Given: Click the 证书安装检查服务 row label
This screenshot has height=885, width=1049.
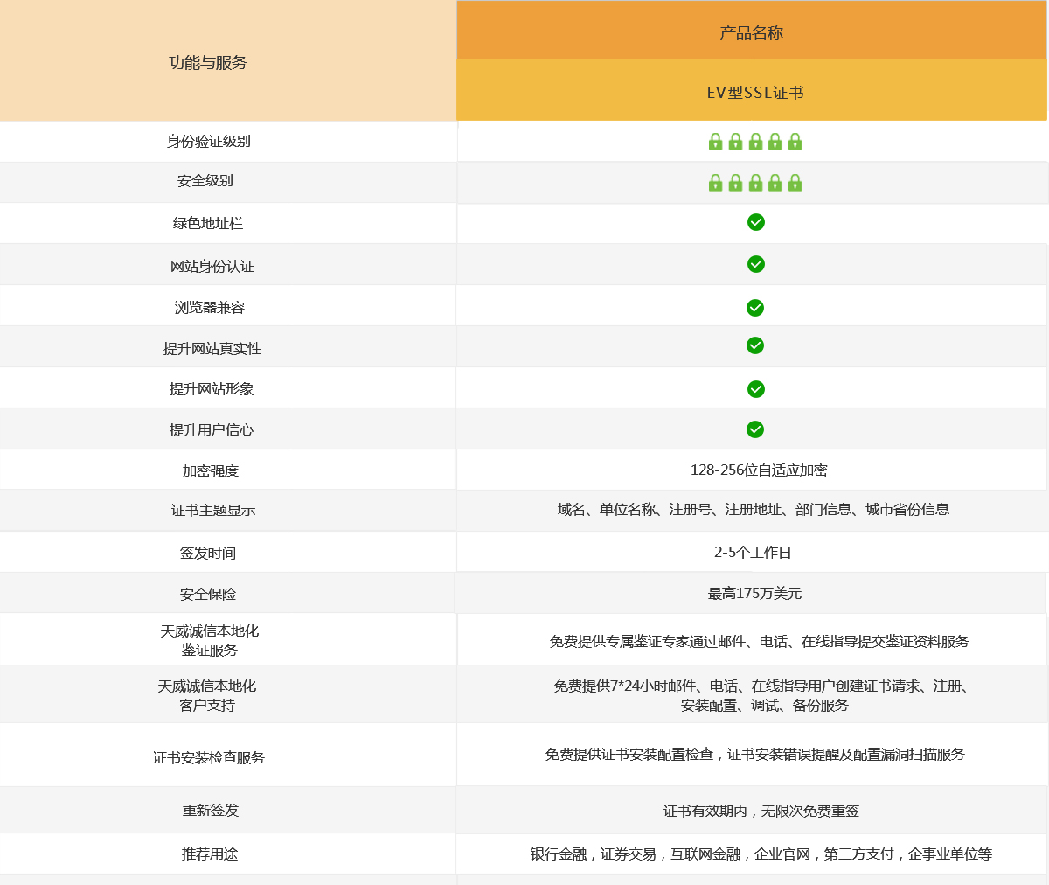Looking at the screenshot, I should [x=209, y=757].
